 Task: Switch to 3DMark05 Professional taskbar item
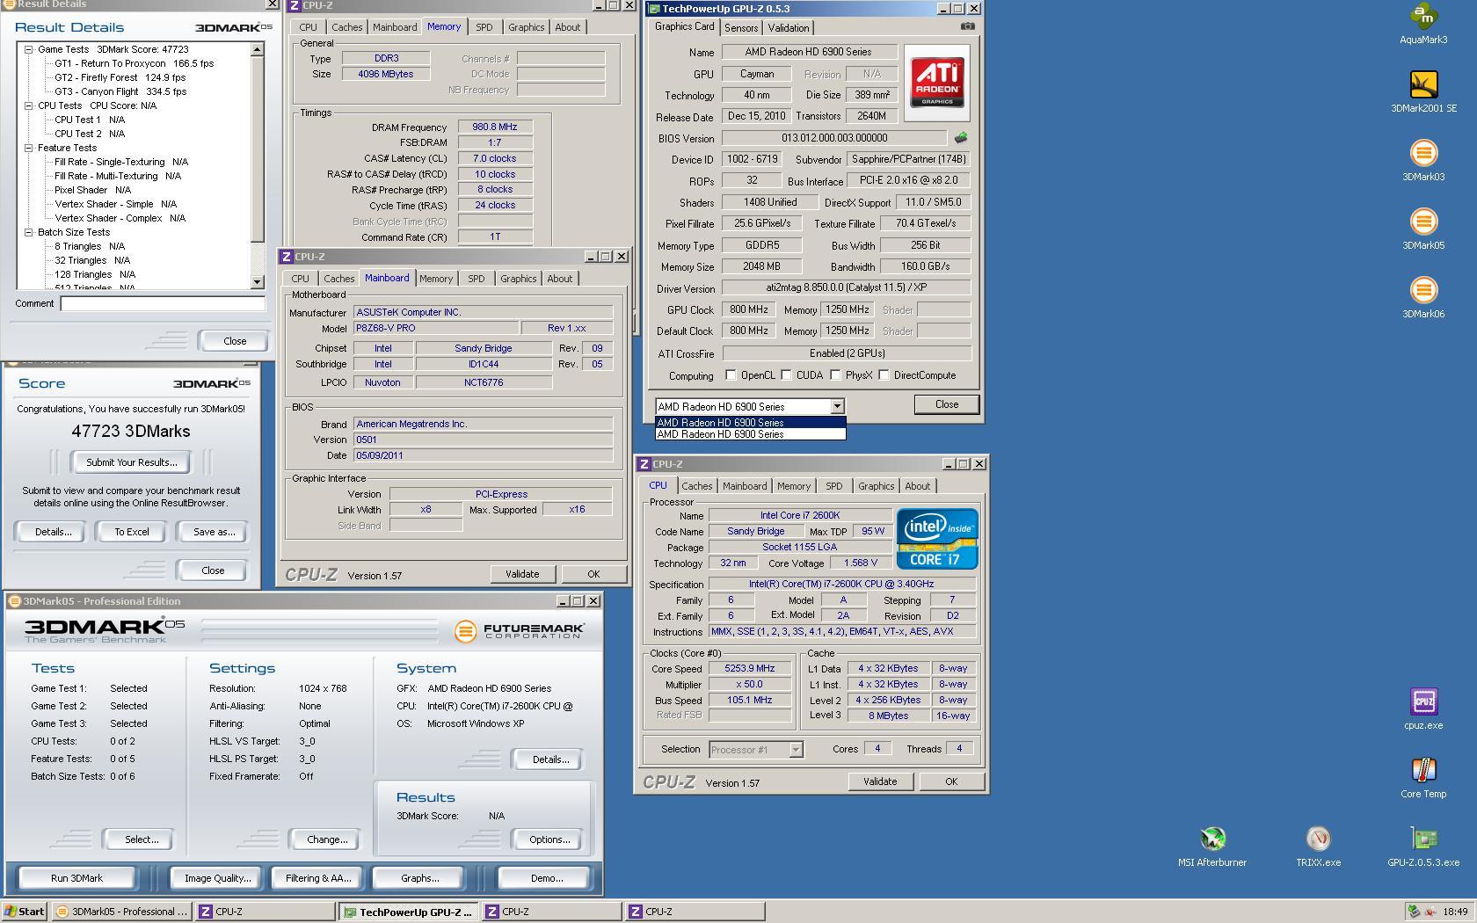pos(121,912)
